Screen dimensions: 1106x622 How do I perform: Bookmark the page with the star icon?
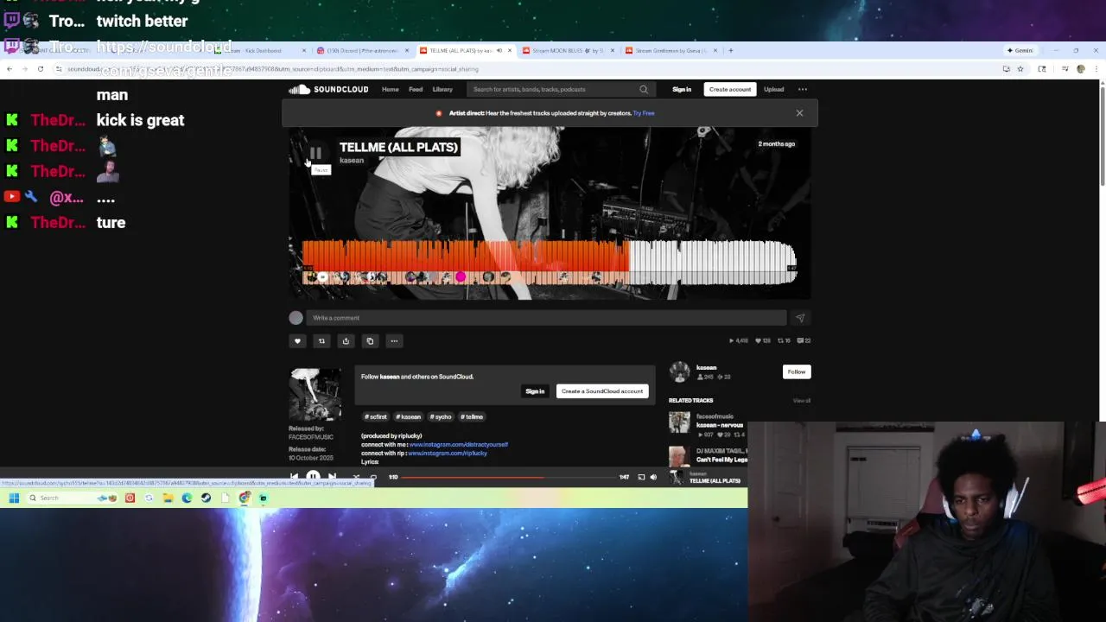point(1020,69)
